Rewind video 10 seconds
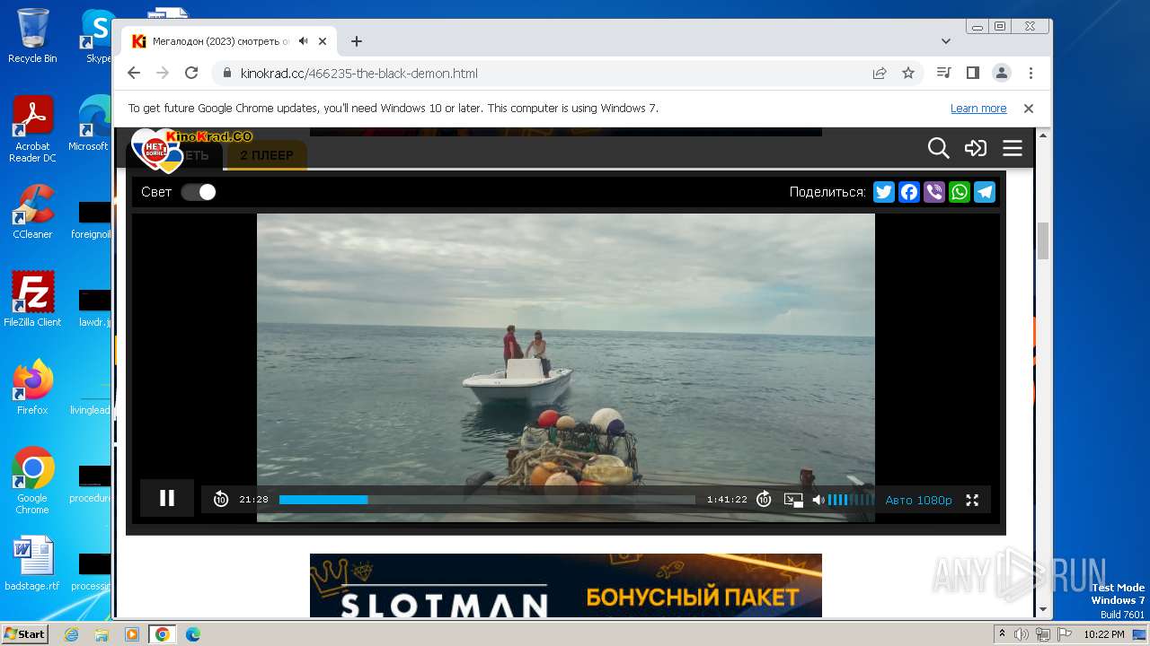The width and height of the screenshot is (1150, 646). [x=221, y=500]
